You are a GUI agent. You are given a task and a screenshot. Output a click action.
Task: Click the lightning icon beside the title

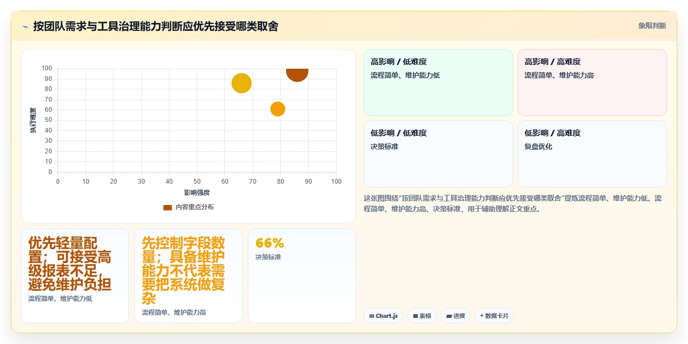pyautogui.click(x=25, y=27)
